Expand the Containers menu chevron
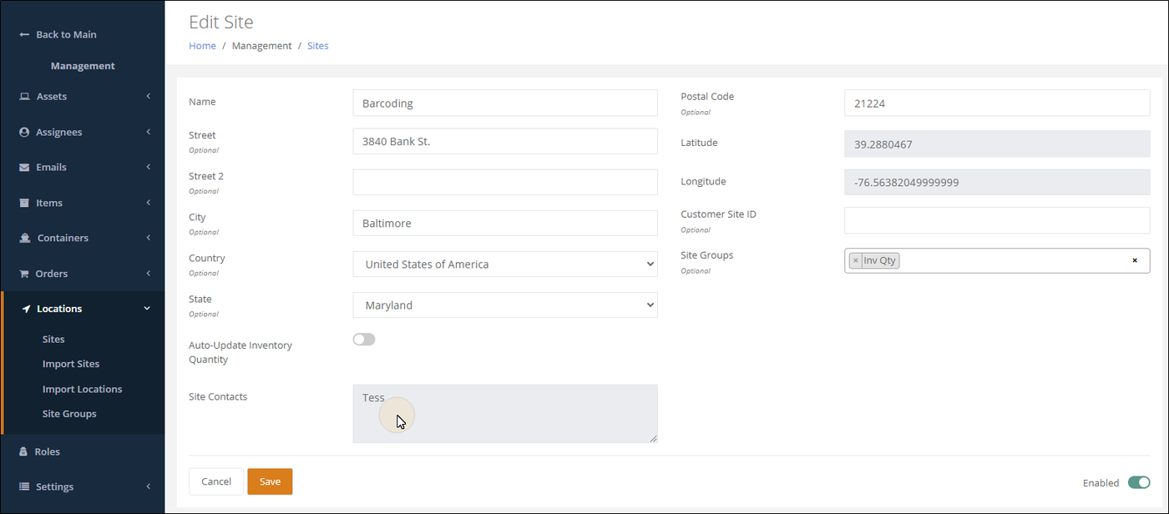1169x514 pixels. [148, 238]
